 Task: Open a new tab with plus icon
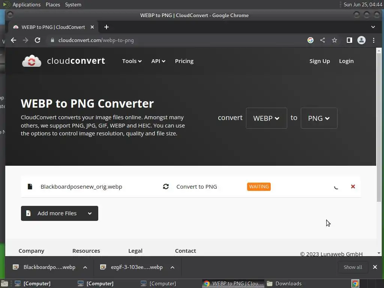(106, 27)
